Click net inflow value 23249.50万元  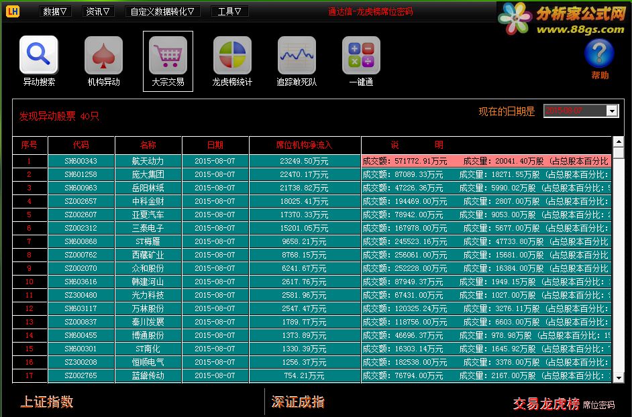(305, 161)
